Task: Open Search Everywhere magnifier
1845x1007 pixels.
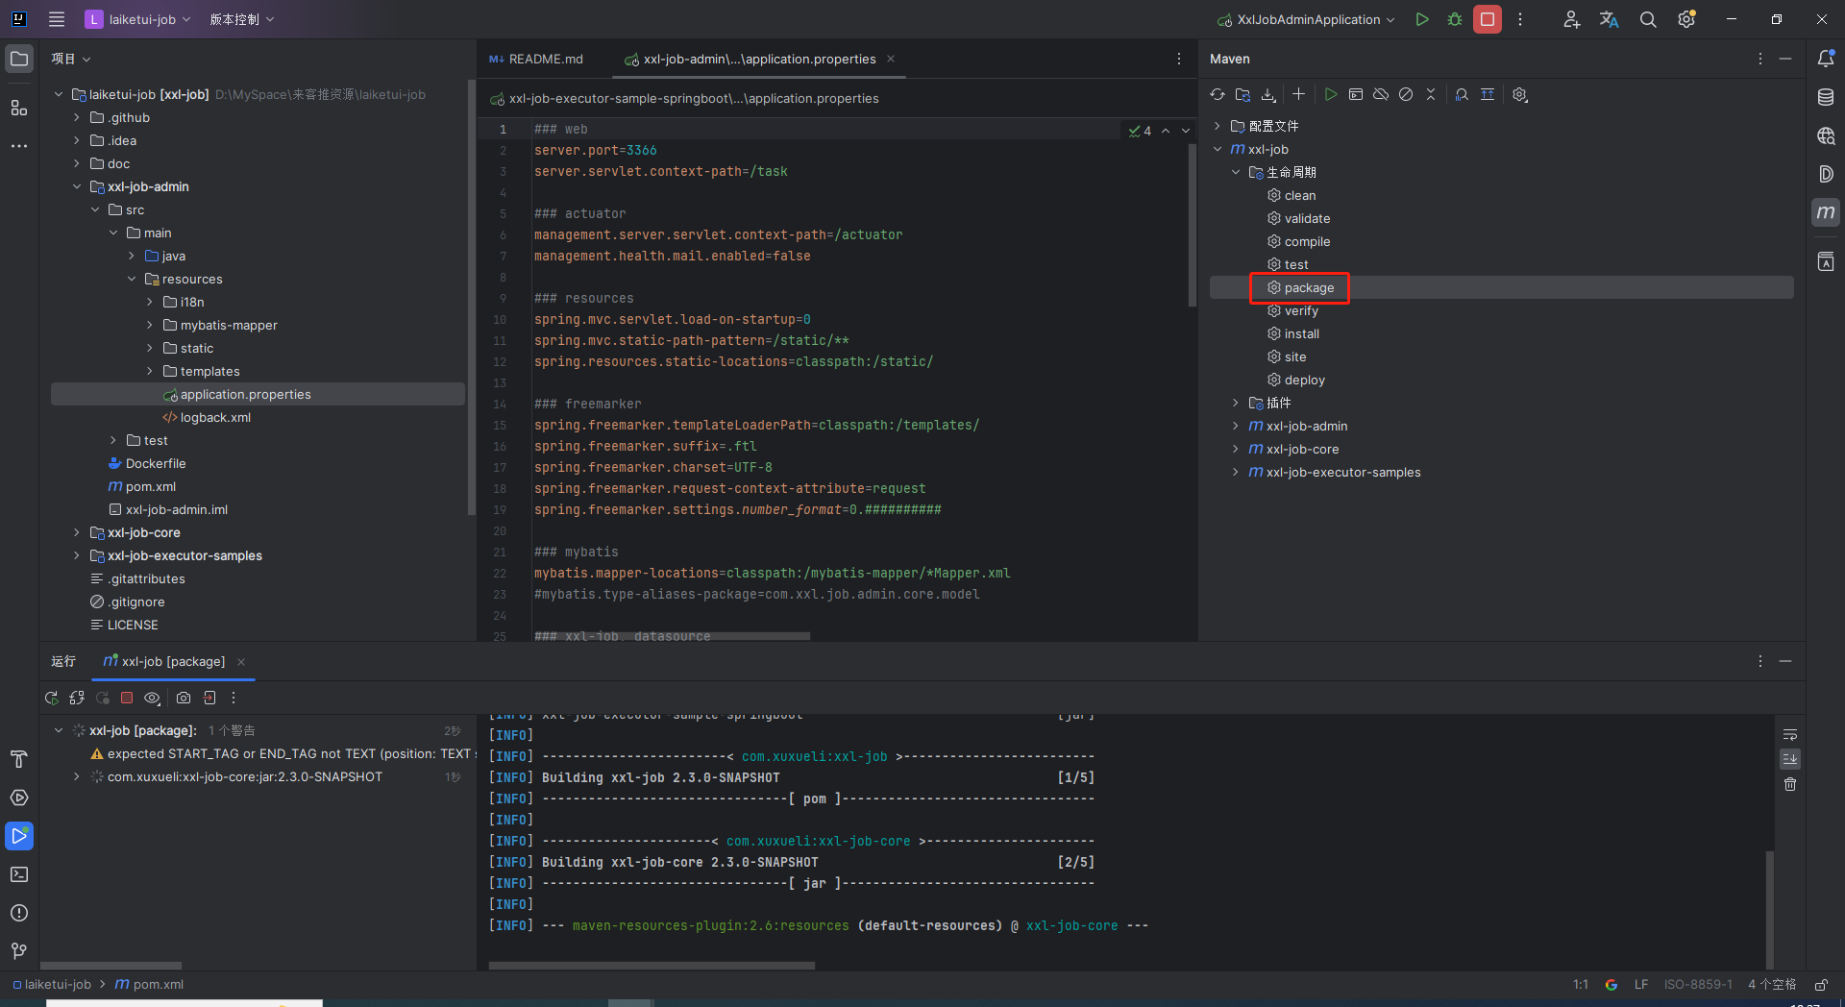Action: (x=1648, y=19)
